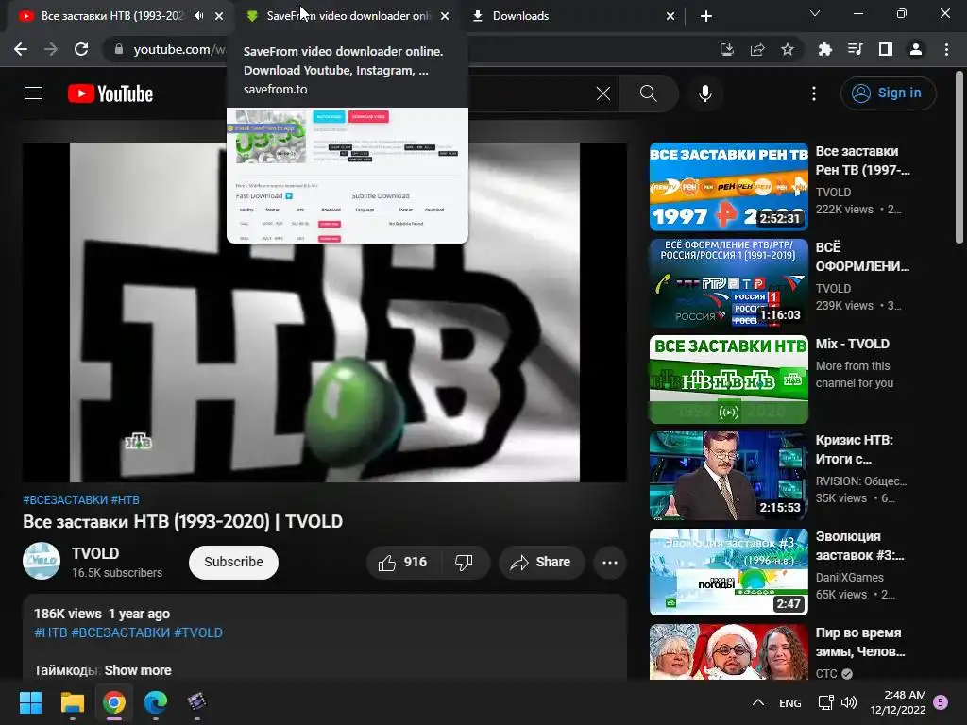The width and height of the screenshot is (967, 725).
Task: Click the #TVOLD hashtag in description
Action: (x=198, y=632)
